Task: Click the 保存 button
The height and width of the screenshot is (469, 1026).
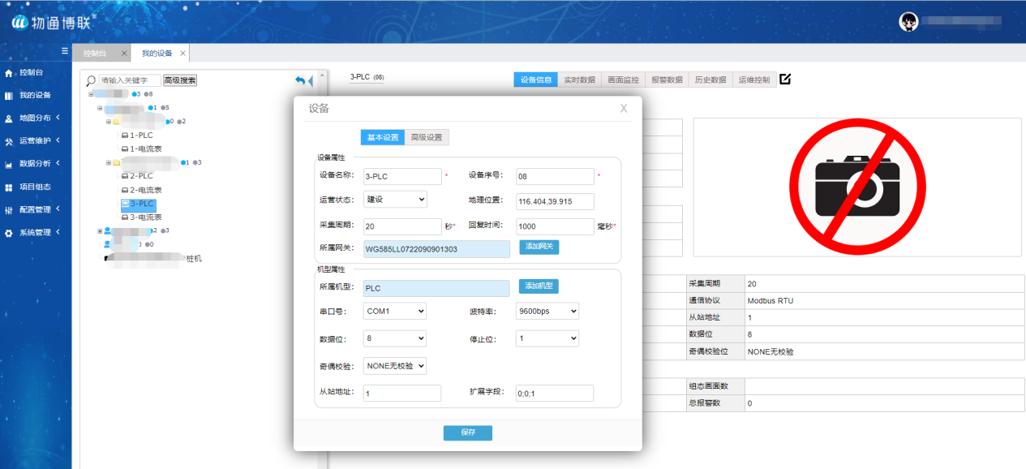Action: 467,432
